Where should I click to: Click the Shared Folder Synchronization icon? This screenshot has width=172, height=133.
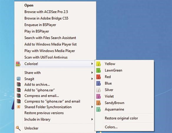(19, 107)
